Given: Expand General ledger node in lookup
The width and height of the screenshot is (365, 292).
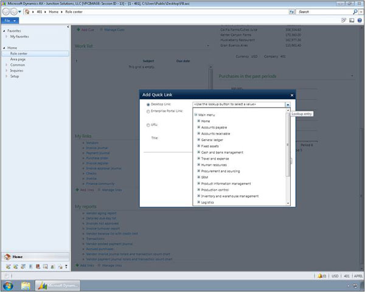Looking at the screenshot, I should click(199, 140).
